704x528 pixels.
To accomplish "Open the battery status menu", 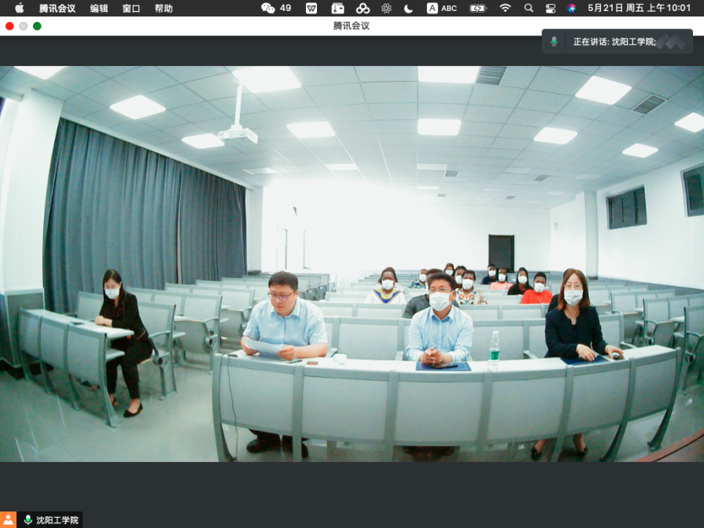I will (477, 8).
